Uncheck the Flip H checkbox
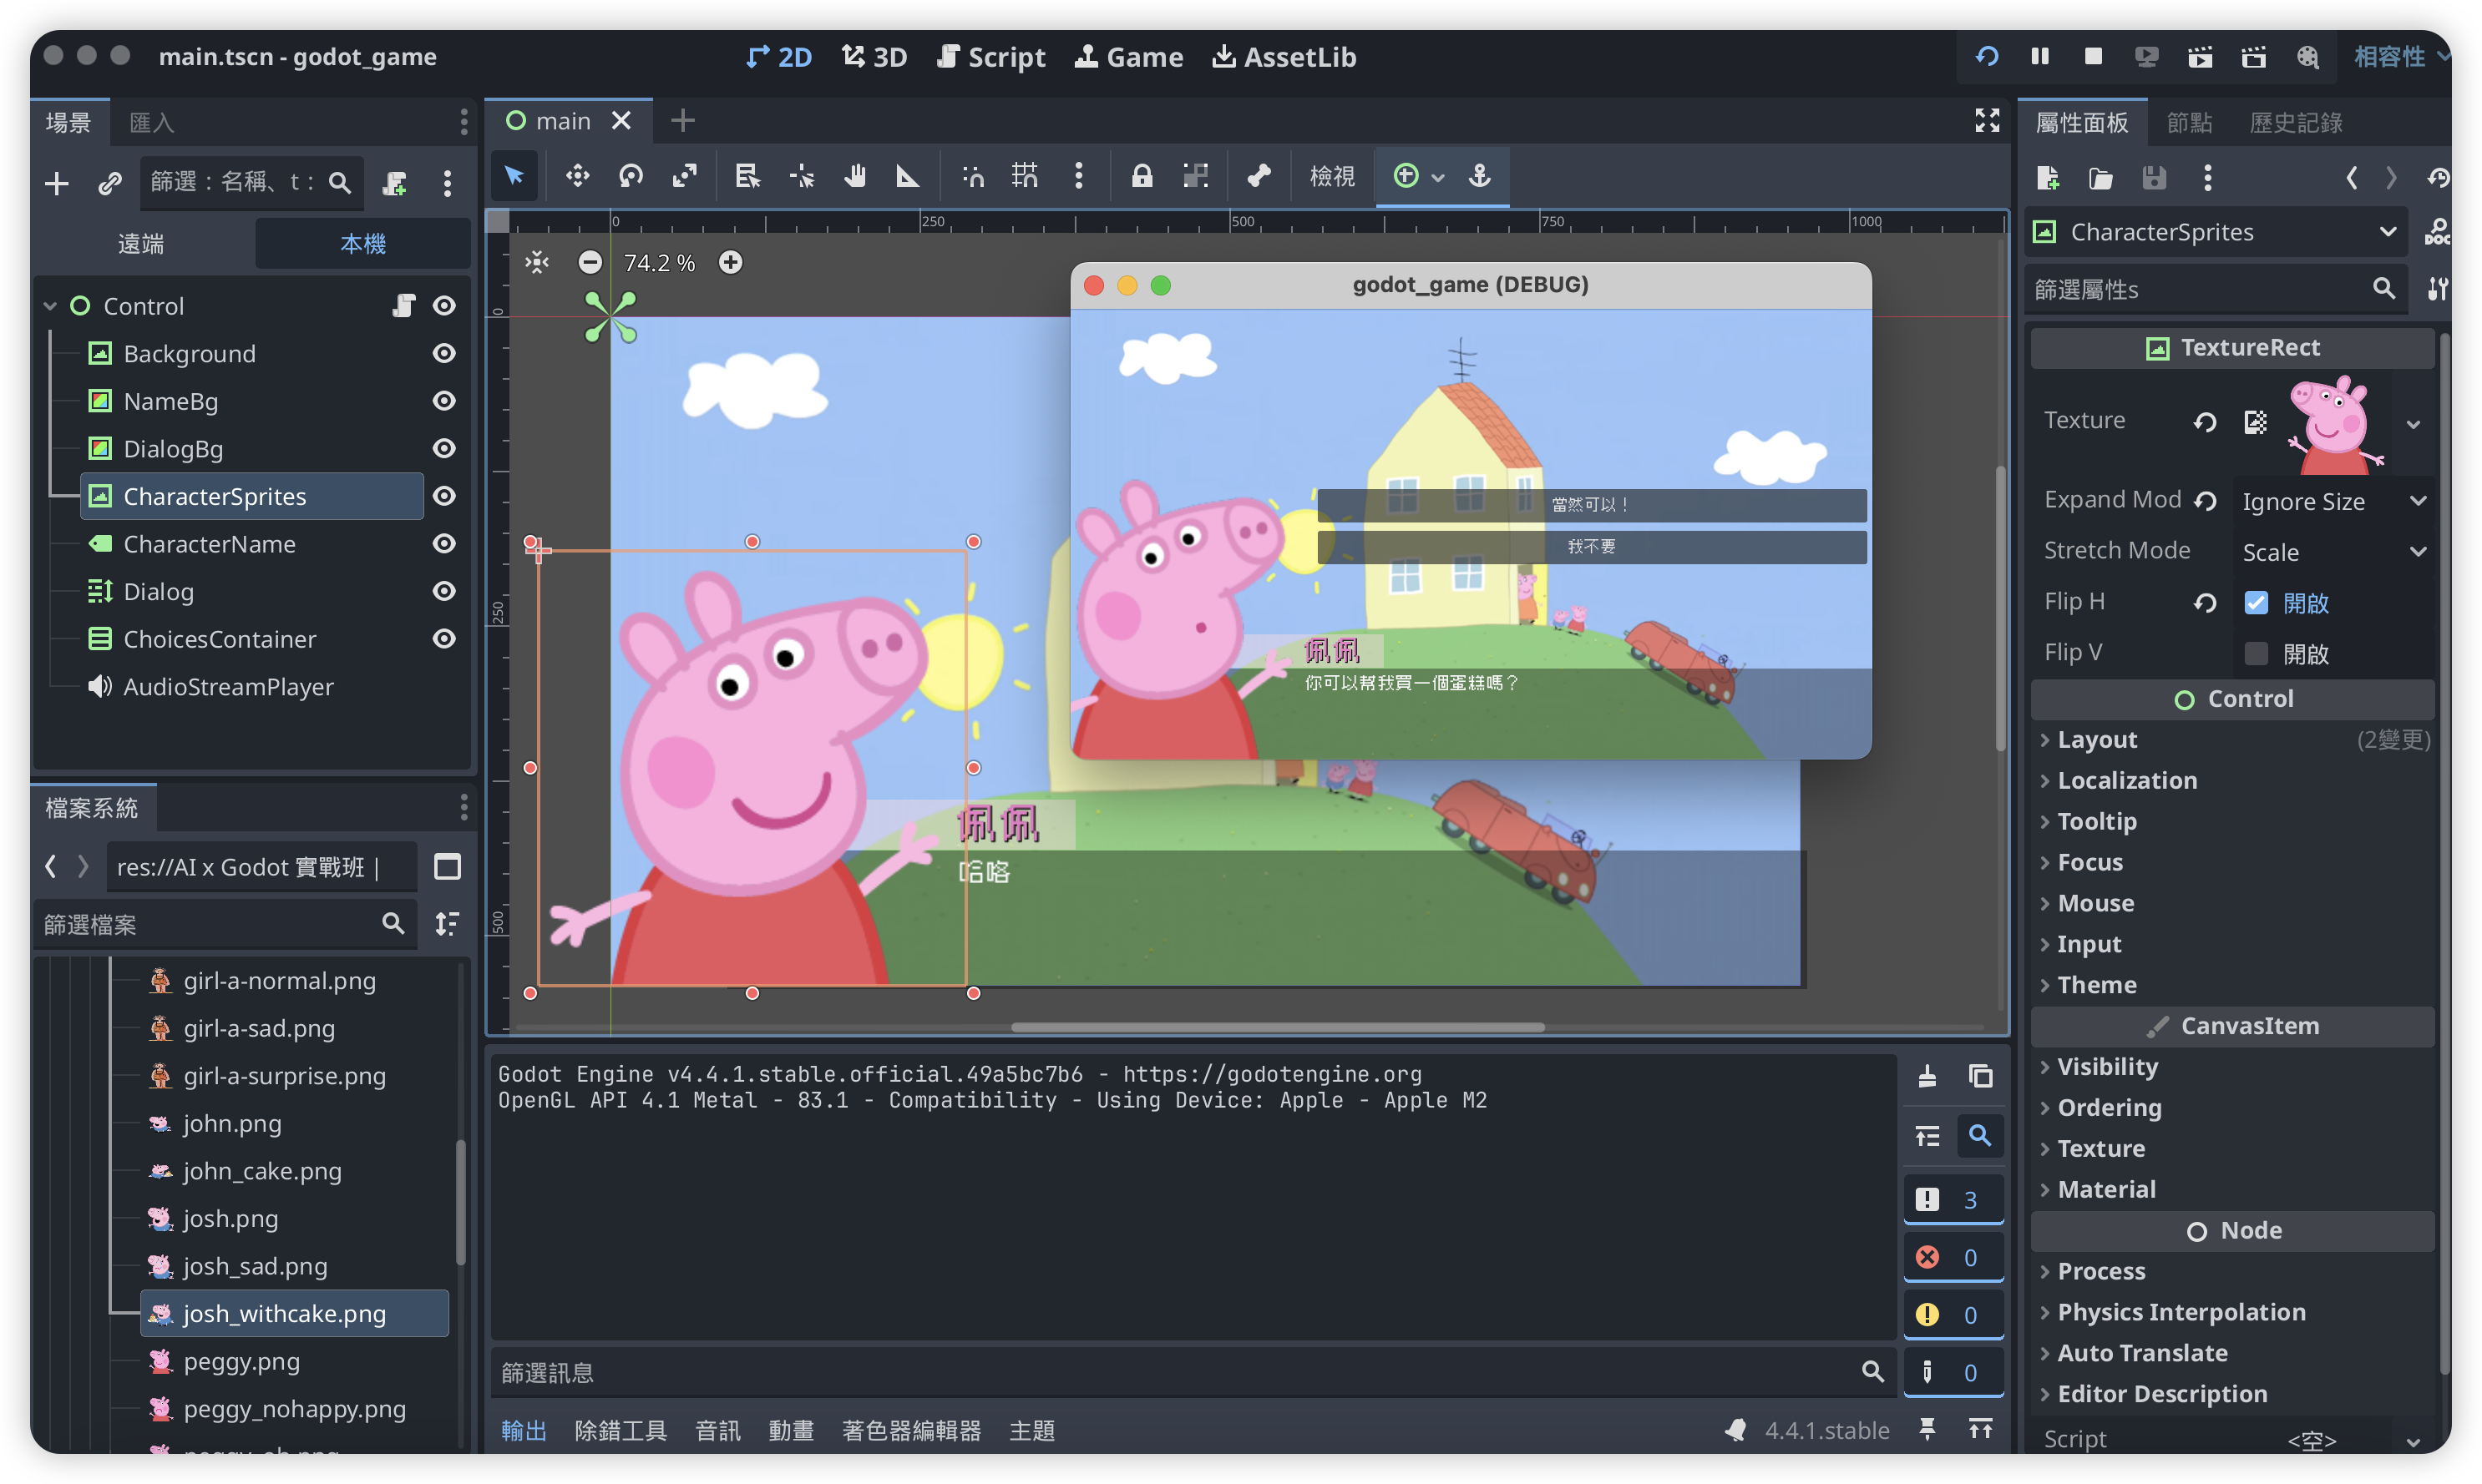 pos(2256,603)
